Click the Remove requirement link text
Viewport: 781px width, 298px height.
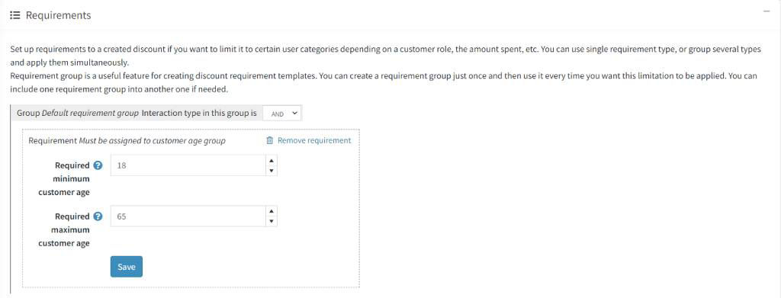pos(314,141)
